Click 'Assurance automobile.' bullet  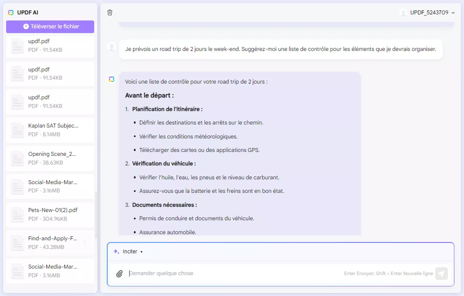point(168,232)
